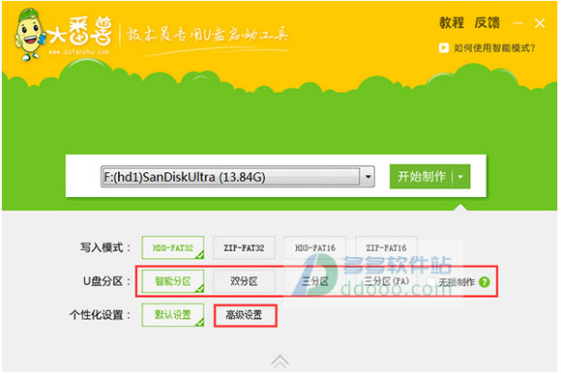Screen dimensions: 561x374
Task: Click the green help question mark icon
Action: (484, 282)
